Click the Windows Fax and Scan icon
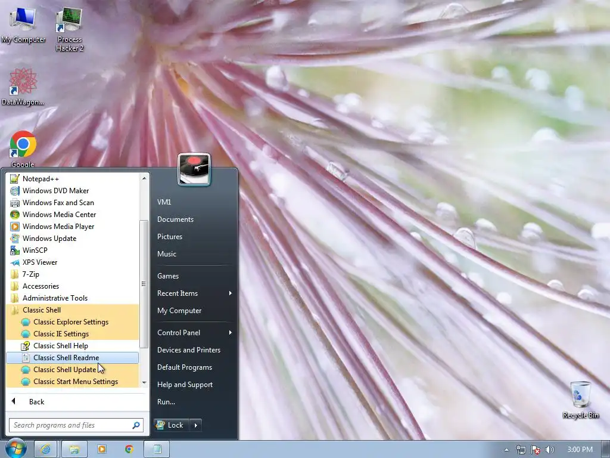 pyautogui.click(x=15, y=203)
